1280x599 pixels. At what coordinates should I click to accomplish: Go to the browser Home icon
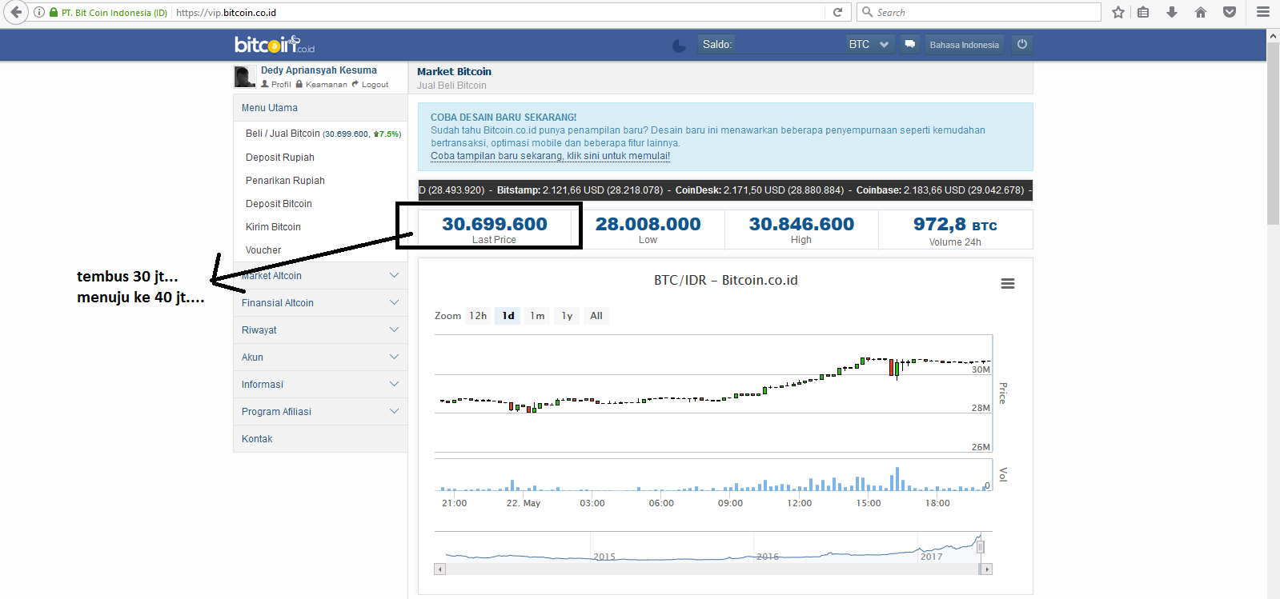pyautogui.click(x=1200, y=12)
